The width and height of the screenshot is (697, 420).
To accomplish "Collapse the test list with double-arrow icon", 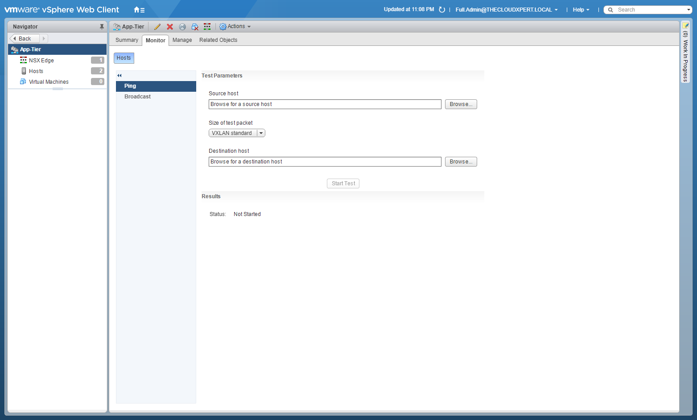I will (x=120, y=76).
